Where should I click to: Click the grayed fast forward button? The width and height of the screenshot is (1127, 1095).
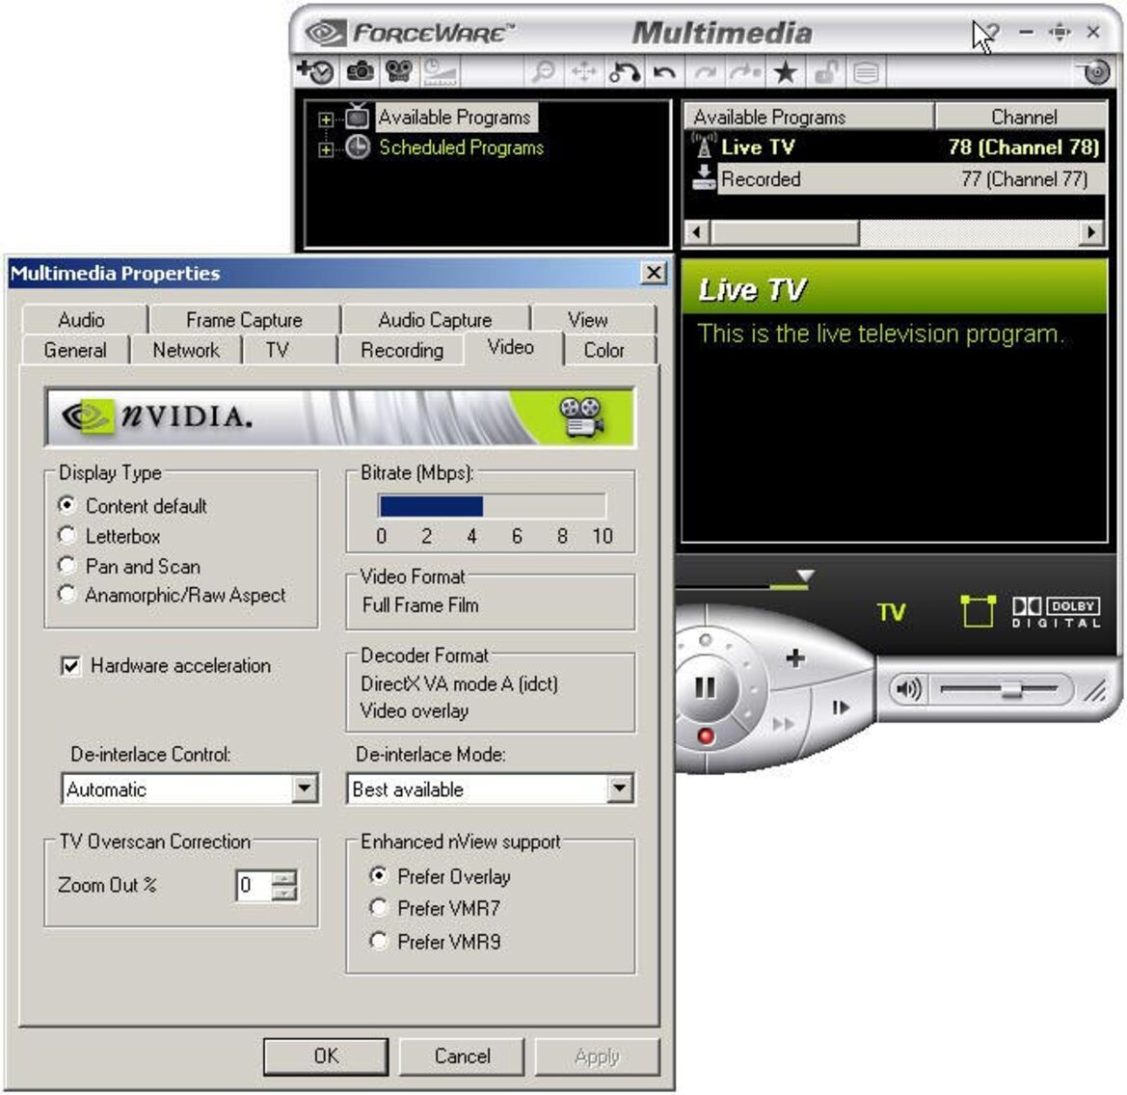coord(784,724)
